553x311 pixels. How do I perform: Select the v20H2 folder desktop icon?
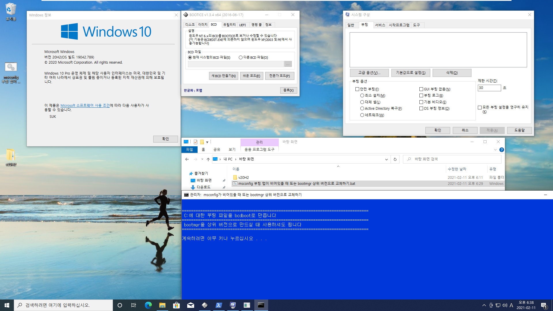pyautogui.click(x=11, y=158)
